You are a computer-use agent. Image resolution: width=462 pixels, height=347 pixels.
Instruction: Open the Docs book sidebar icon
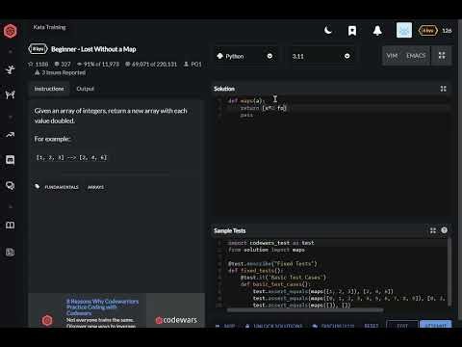11,225
